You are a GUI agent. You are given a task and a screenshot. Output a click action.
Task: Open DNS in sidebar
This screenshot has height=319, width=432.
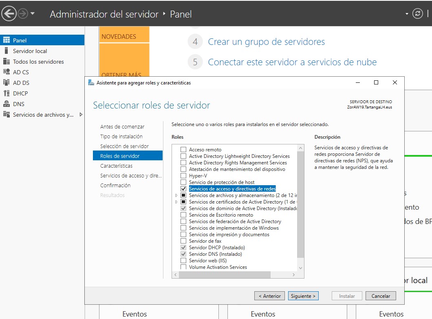(19, 104)
